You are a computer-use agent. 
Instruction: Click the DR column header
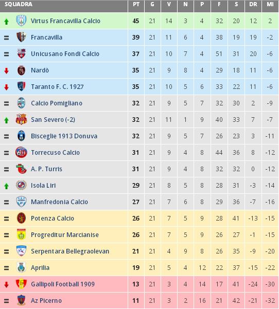tap(253, 5)
